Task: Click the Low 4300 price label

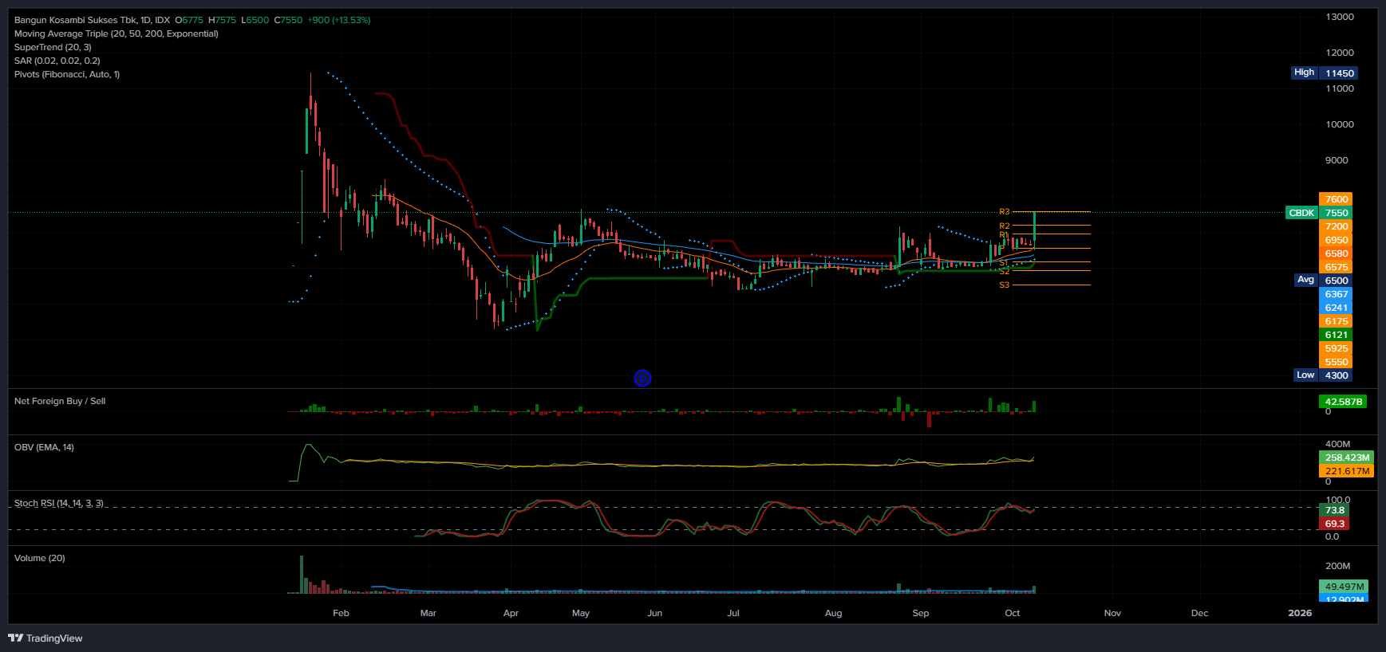Action: pos(1322,375)
